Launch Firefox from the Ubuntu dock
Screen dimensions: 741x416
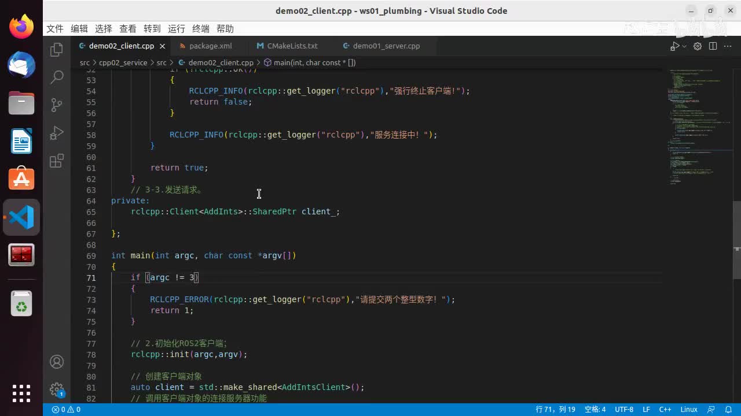click(21, 27)
